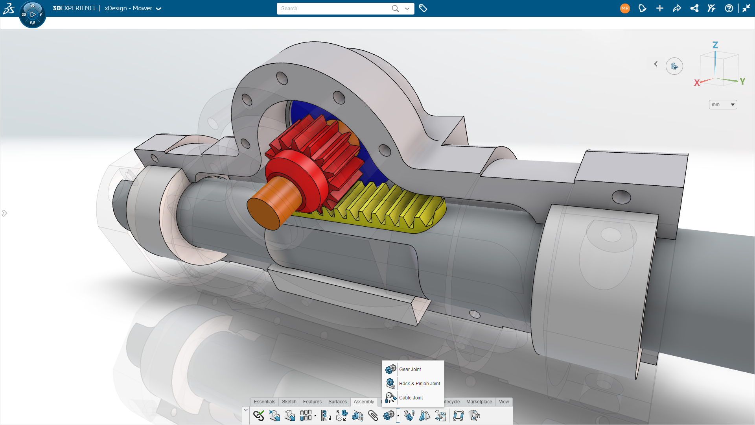Choose Cable Joint from the joint menu
The width and height of the screenshot is (755, 425).
tap(411, 397)
